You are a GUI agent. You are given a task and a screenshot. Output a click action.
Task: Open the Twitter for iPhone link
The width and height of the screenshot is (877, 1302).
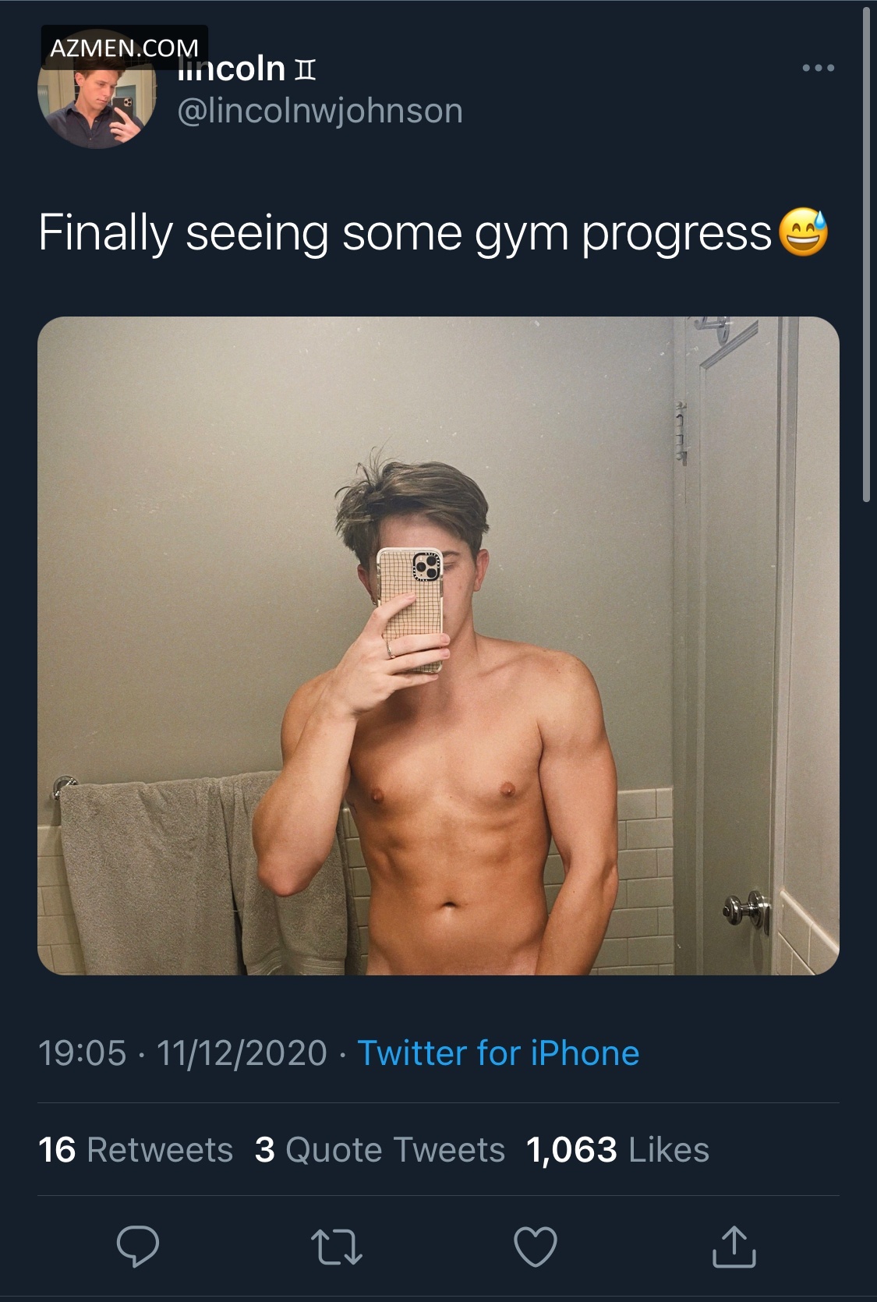click(498, 1053)
